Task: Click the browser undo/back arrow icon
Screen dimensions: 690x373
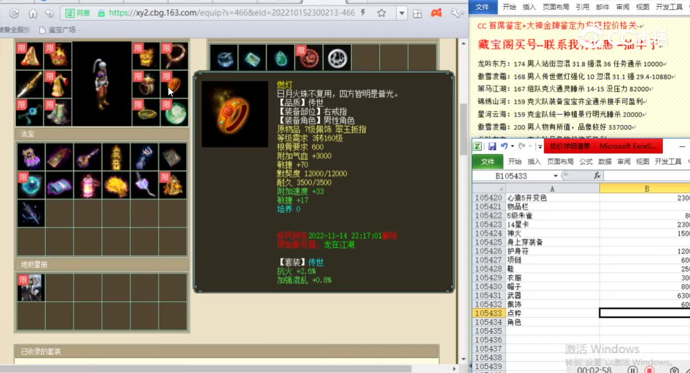Action: coord(49,13)
